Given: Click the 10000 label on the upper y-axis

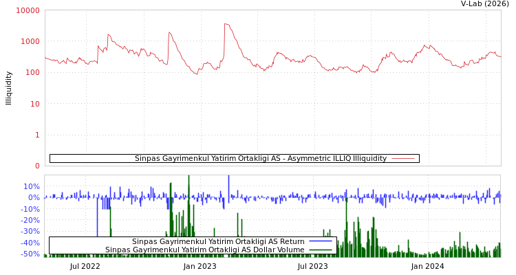Looking at the screenshot, I should pyautogui.click(x=28, y=10).
